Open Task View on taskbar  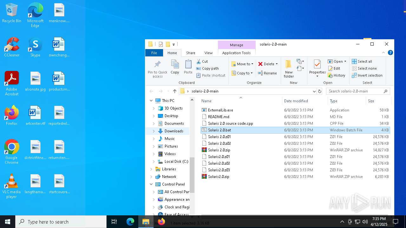114,222
